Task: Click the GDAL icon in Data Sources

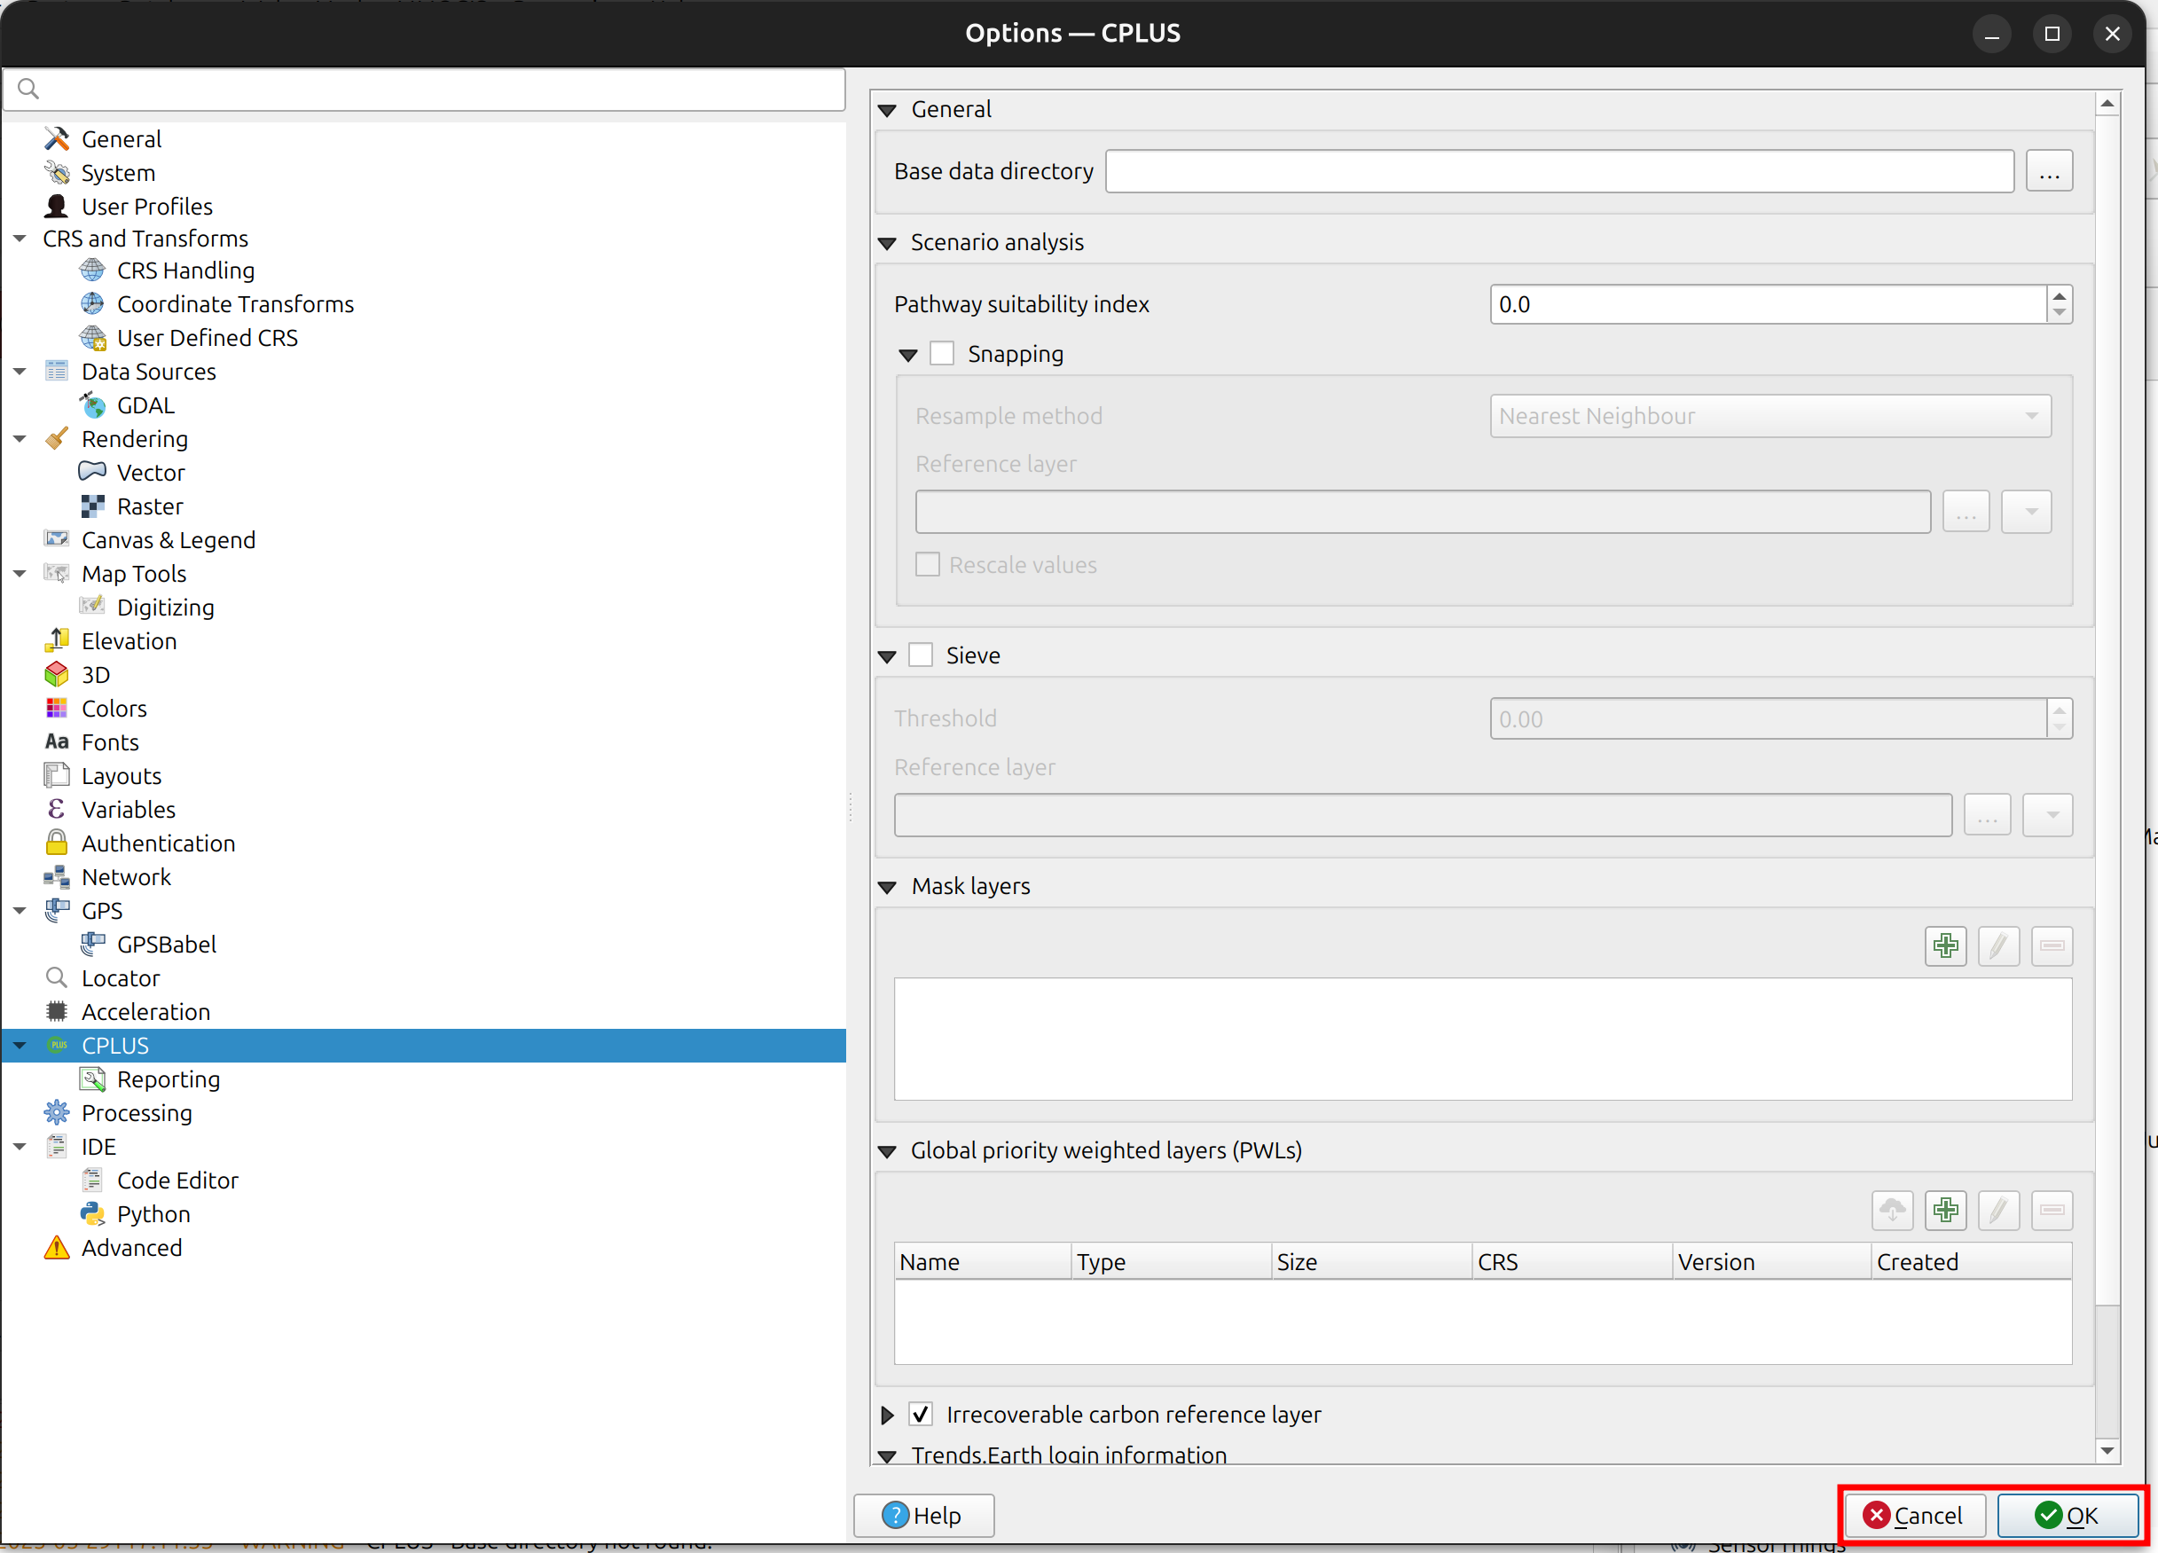Action: click(x=92, y=405)
